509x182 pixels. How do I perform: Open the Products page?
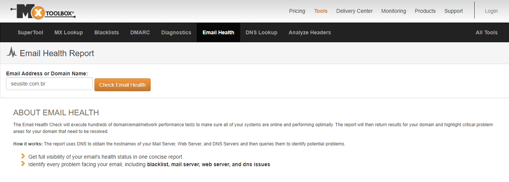(425, 11)
